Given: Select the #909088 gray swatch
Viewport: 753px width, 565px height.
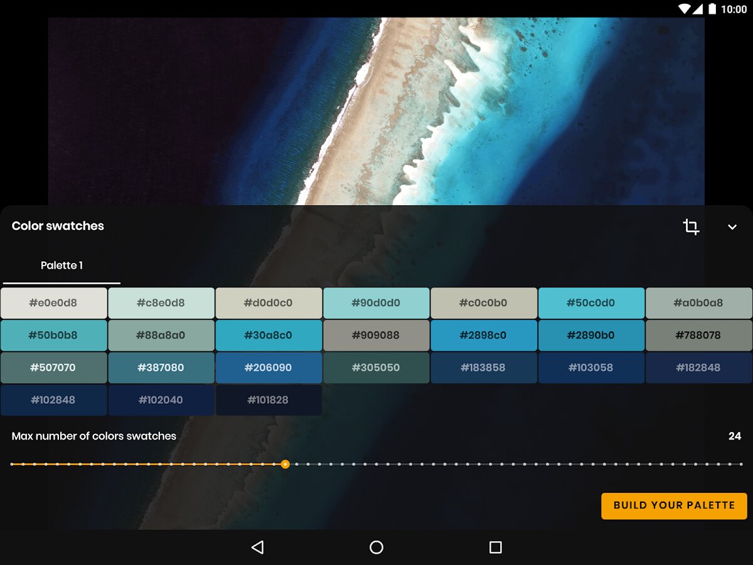Looking at the screenshot, I should [x=376, y=335].
